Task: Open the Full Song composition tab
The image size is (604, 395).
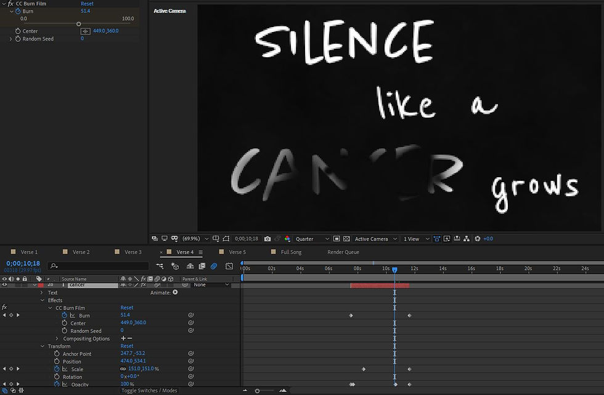Action: 291,252
